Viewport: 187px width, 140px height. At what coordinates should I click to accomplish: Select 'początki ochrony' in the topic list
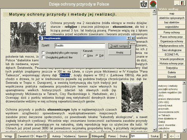tap(168, 90)
